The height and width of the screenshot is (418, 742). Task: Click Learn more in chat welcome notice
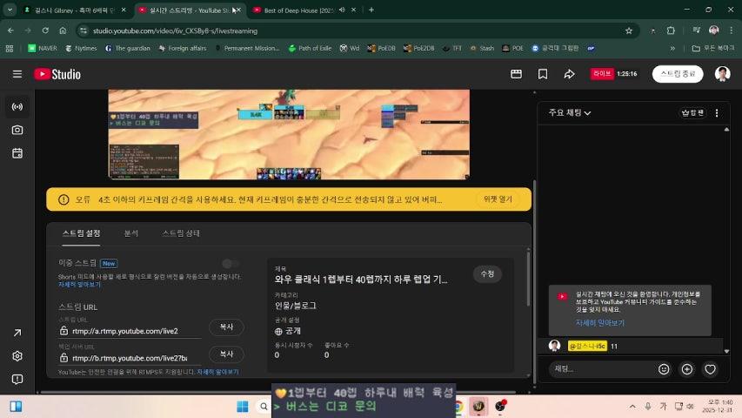coord(600,323)
